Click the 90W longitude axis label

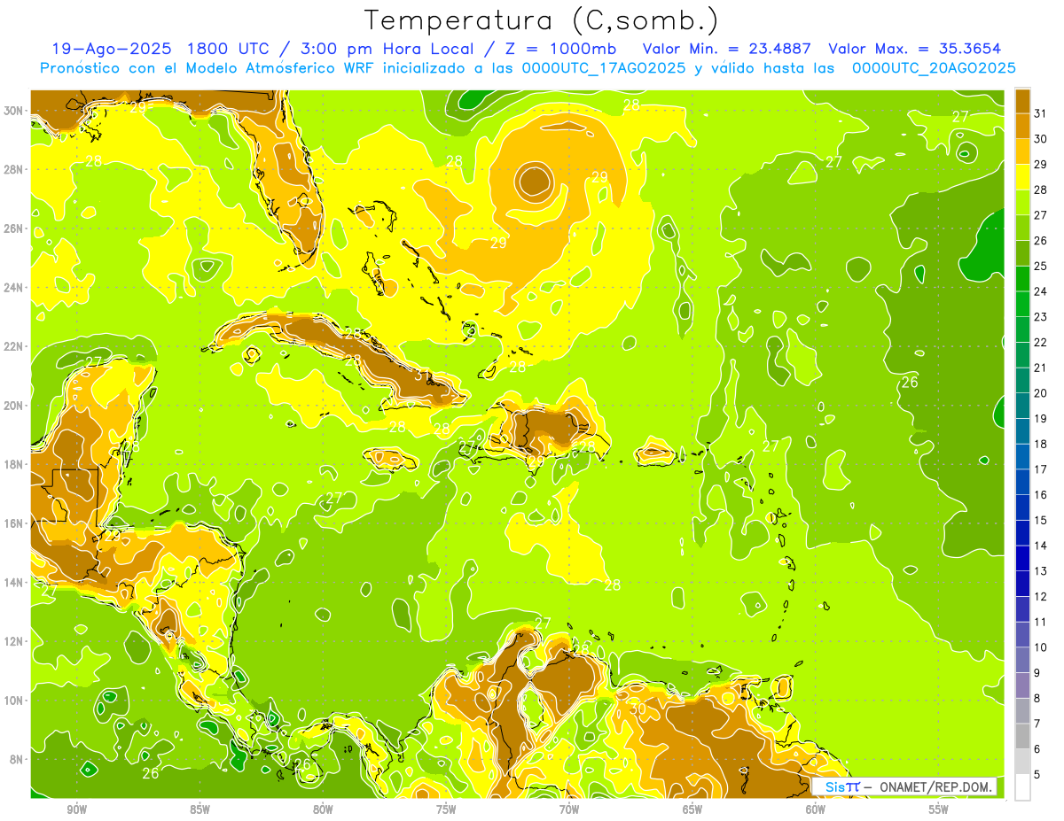[76, 809]
